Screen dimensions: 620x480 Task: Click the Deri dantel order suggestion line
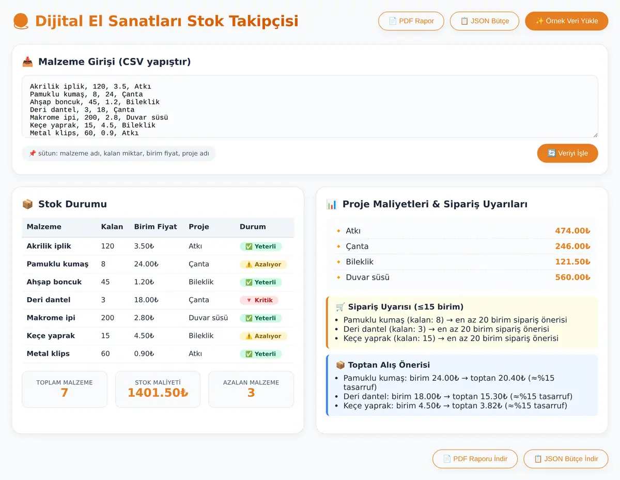click(x=446, y=329)
